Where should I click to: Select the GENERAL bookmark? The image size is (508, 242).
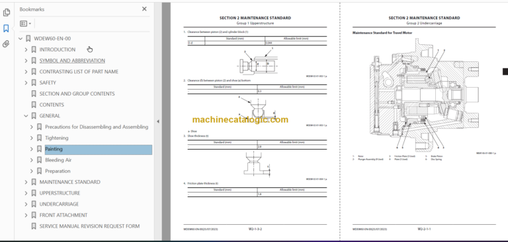[50, 115]
